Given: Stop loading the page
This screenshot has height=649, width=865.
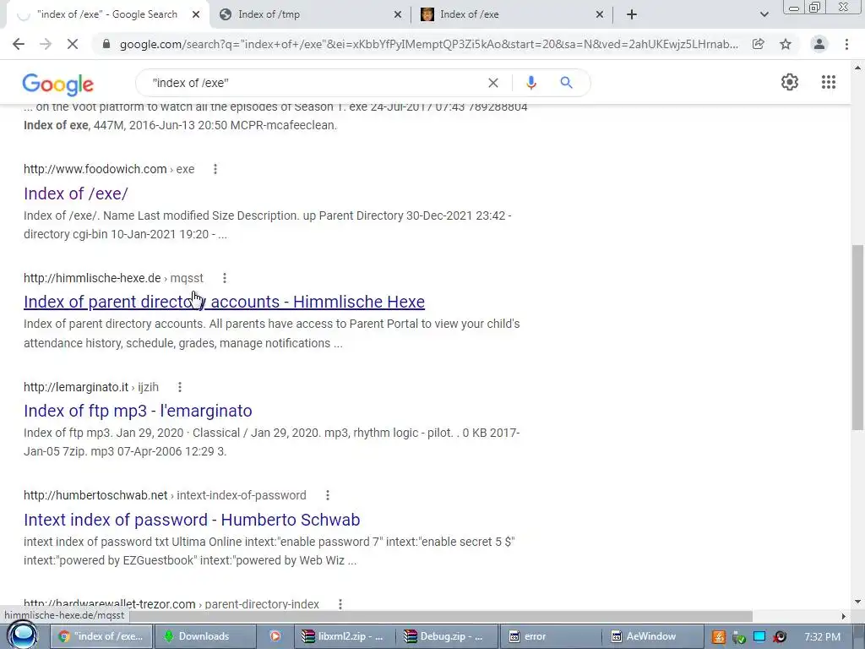Looking at the screenshot, I should click(73, 44).
